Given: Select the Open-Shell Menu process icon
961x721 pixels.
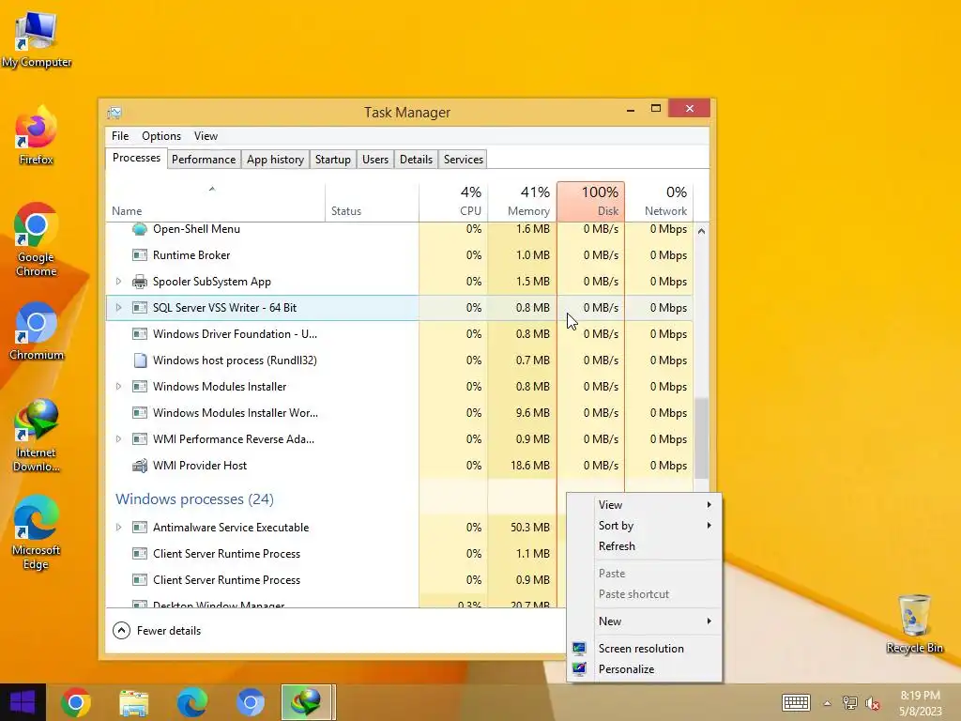Looking at the screenshot, I should 140,229.
